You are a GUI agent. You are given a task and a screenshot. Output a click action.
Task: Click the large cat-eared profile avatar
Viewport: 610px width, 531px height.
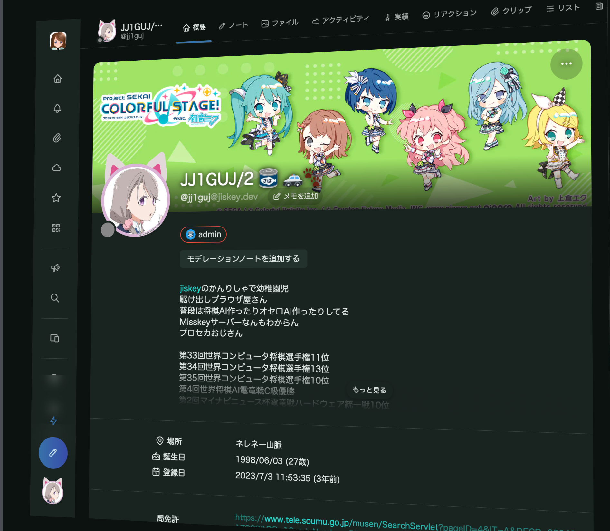click(x=136, y=200)
